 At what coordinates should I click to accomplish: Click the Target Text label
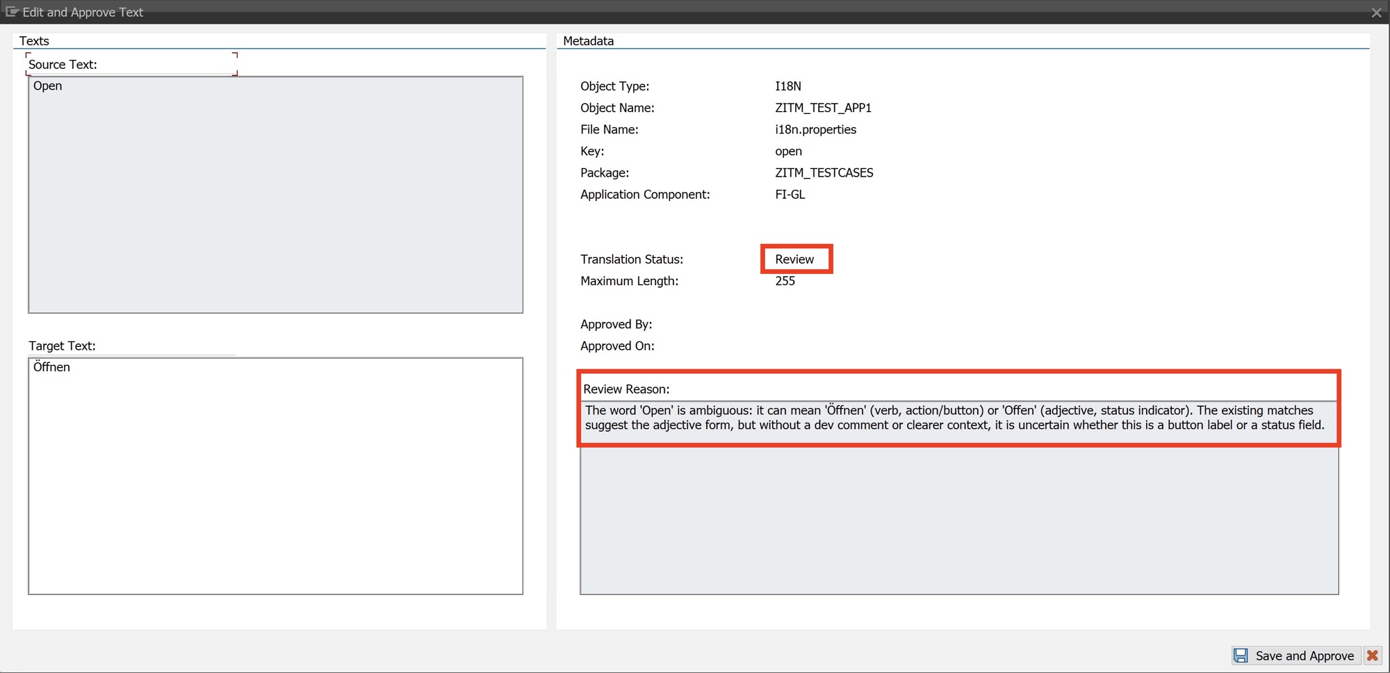(62, 346)
